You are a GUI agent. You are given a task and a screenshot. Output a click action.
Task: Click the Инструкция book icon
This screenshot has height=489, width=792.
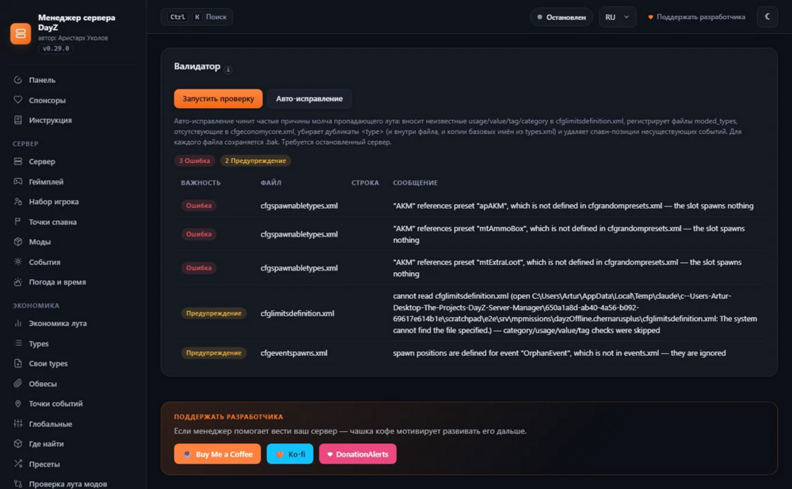[18, 120]
